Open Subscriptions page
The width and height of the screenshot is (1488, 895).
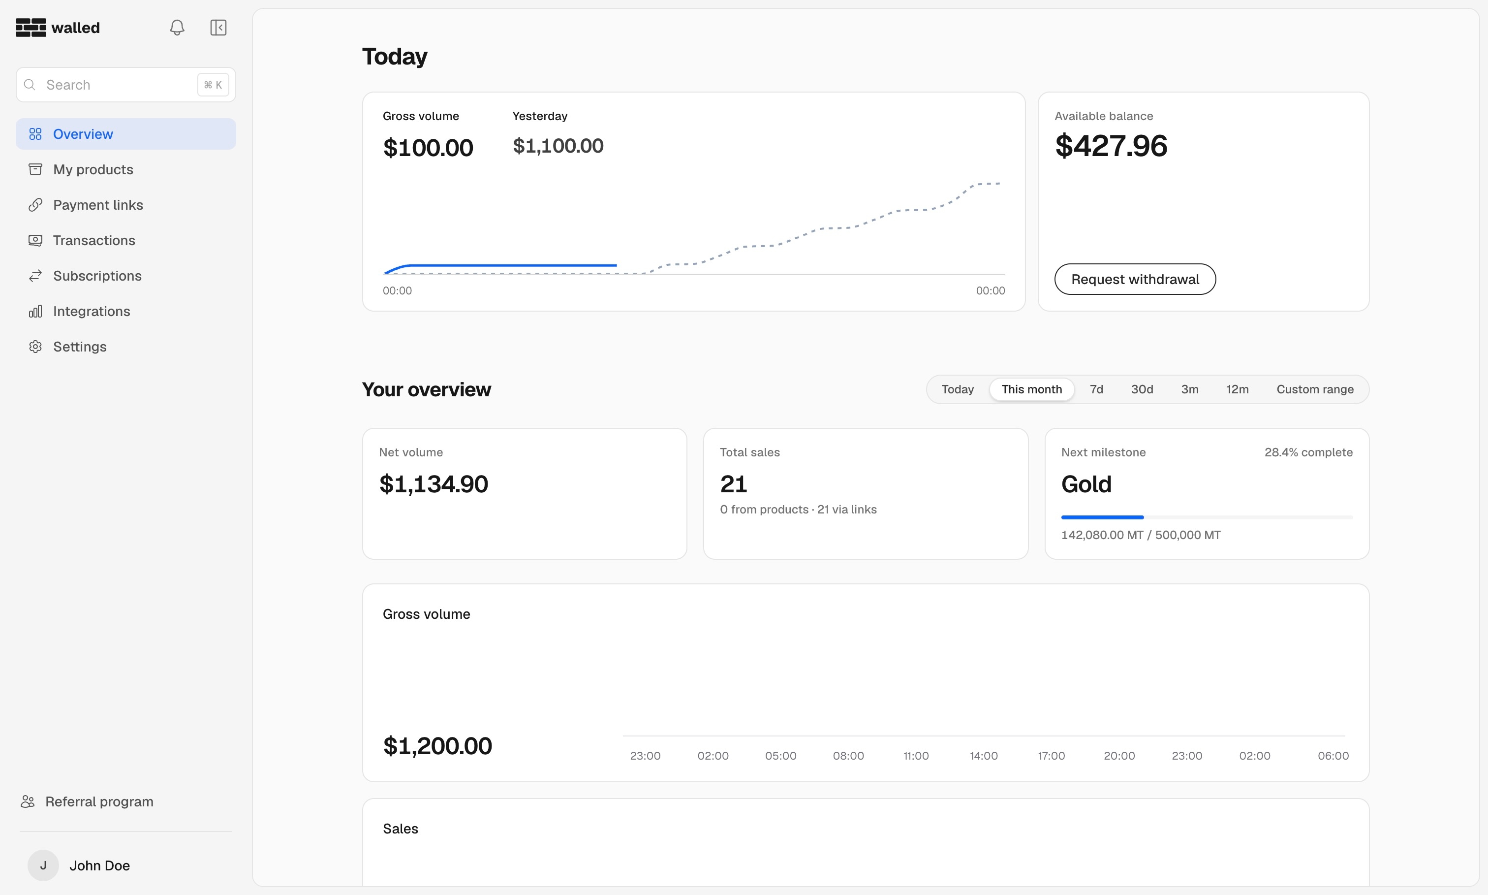coord(126,276)
